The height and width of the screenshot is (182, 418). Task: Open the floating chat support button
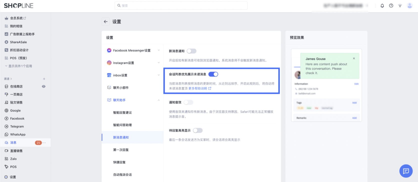point(406,171)
